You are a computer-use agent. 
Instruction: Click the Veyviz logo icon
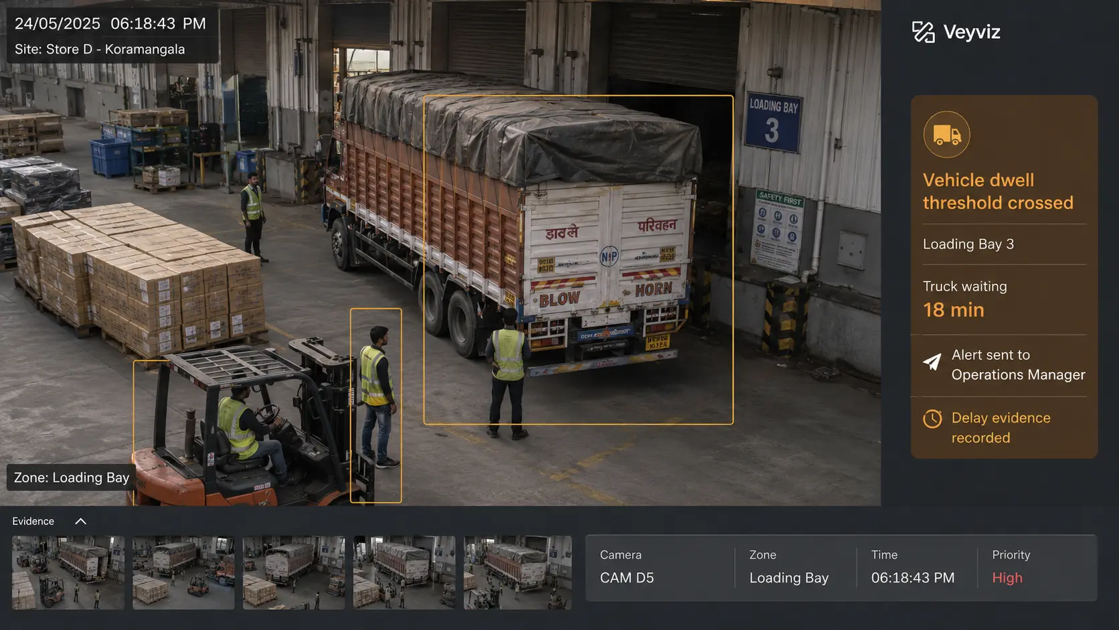click(x=924, y=31)
